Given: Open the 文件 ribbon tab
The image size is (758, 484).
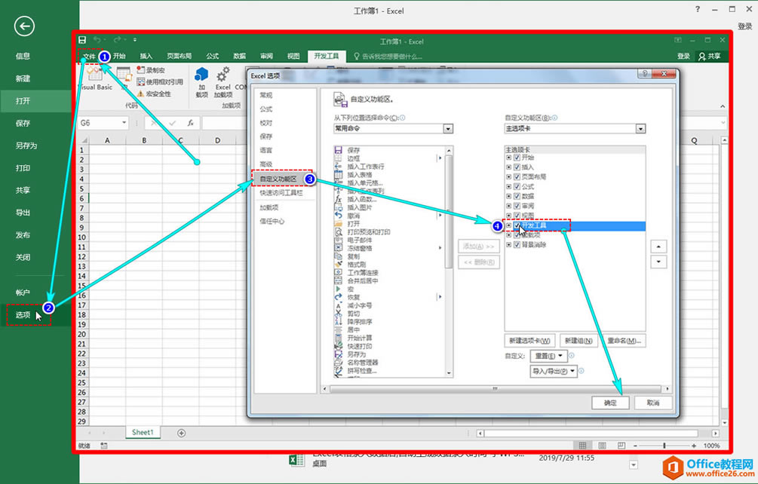Looking at the screenshot, I should (x=90, y=56).
